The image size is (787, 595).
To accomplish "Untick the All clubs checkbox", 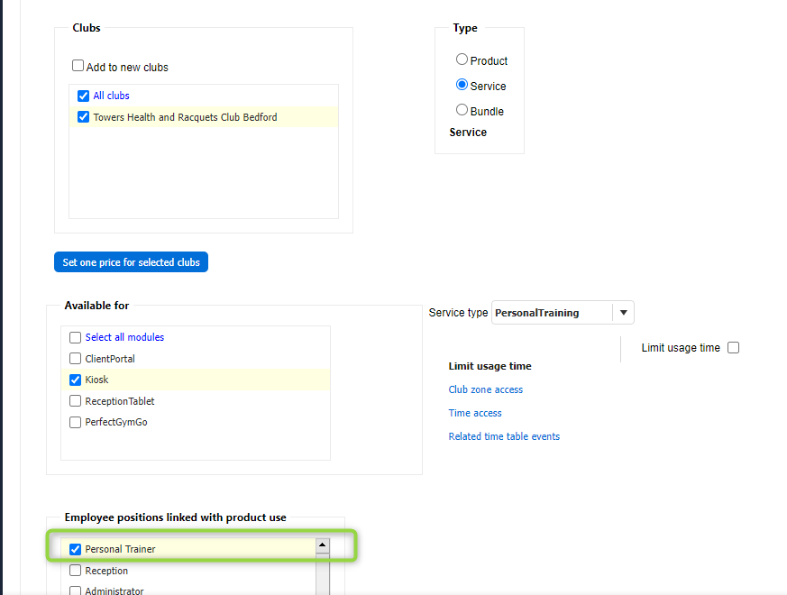I will coord(84,96).
